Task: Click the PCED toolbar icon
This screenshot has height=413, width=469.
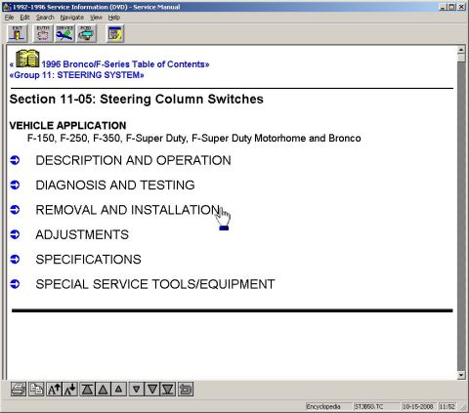Action: (x=86, y=33)
